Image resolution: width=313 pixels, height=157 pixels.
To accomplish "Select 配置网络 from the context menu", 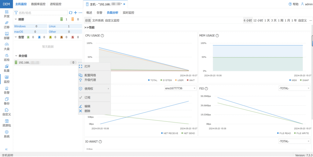I will point(90,75).
